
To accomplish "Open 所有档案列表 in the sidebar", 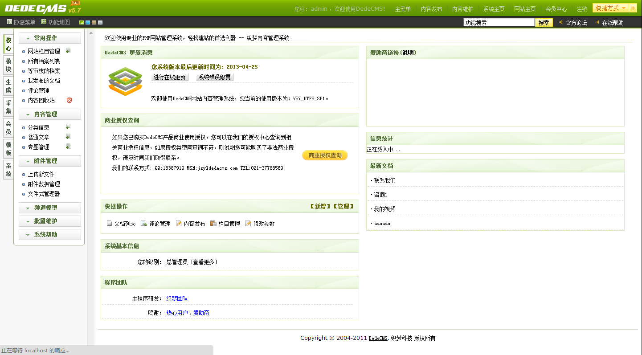I will tap(44, 61).
